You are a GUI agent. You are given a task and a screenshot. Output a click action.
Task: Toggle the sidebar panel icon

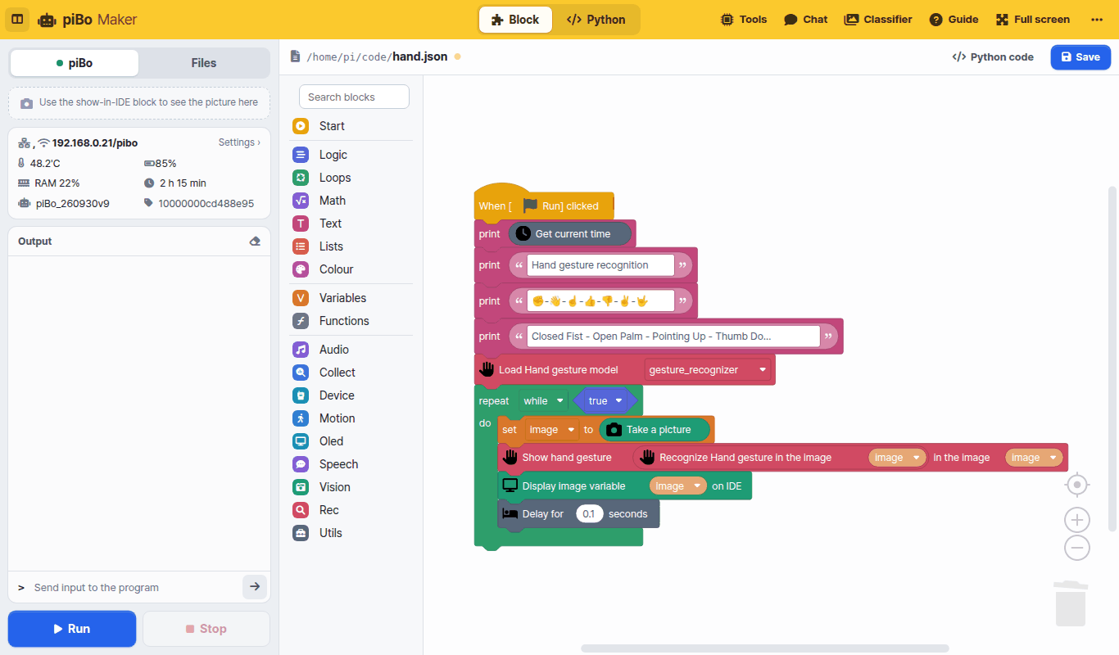pos(17,19)
